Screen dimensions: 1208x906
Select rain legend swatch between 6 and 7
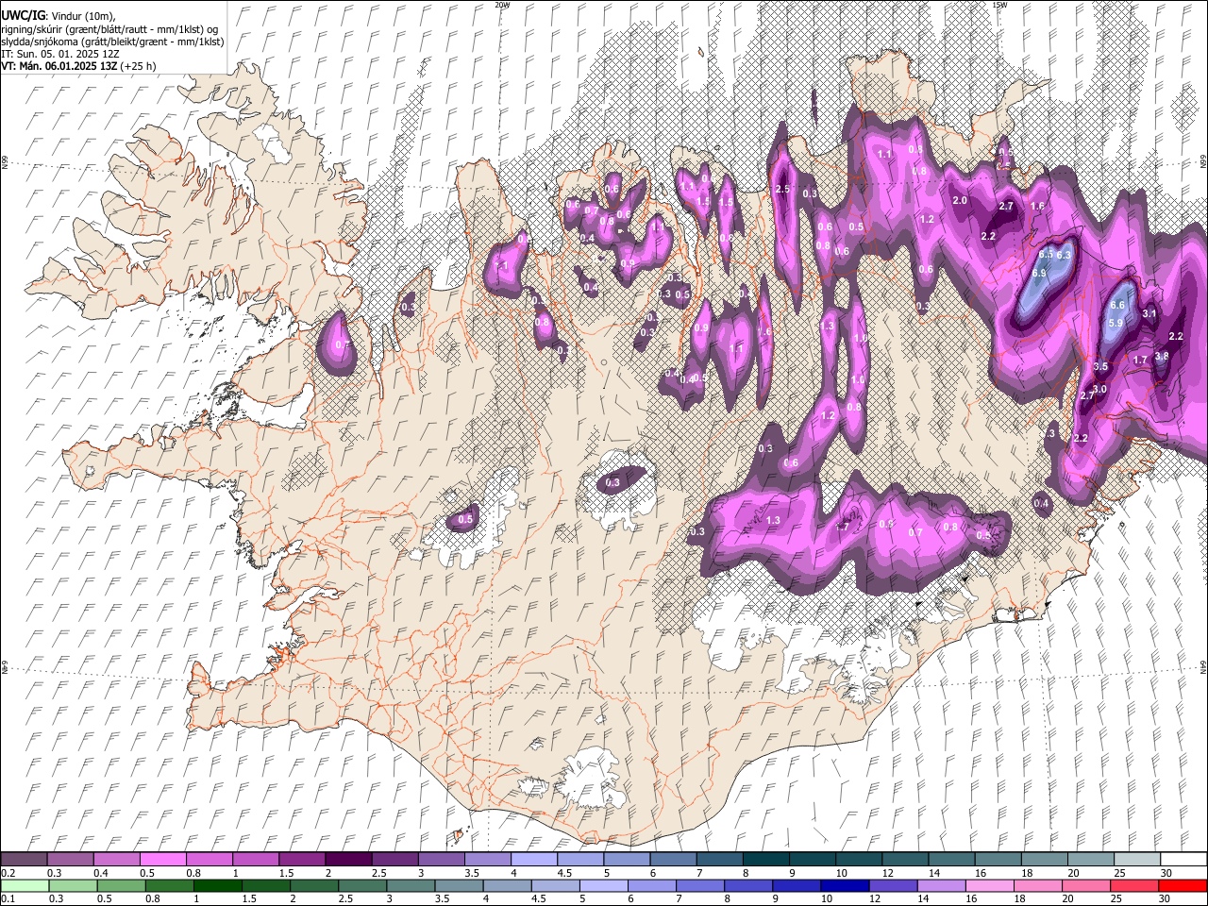[652, 885]
